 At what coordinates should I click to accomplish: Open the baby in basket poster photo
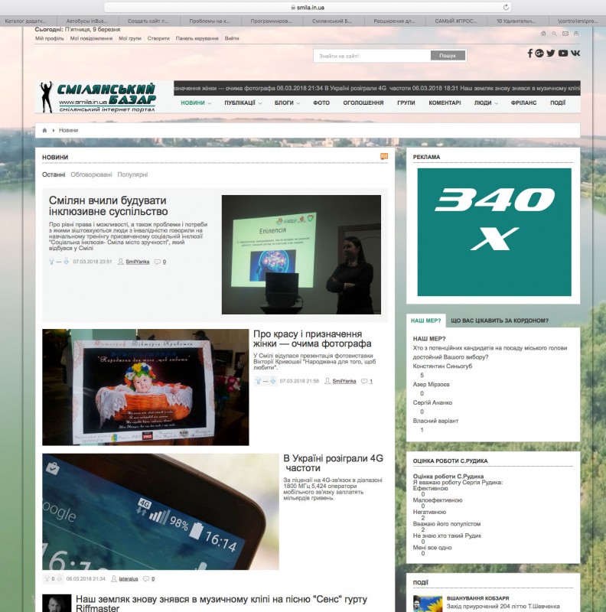pyautogui.click(x=145, y=387)
